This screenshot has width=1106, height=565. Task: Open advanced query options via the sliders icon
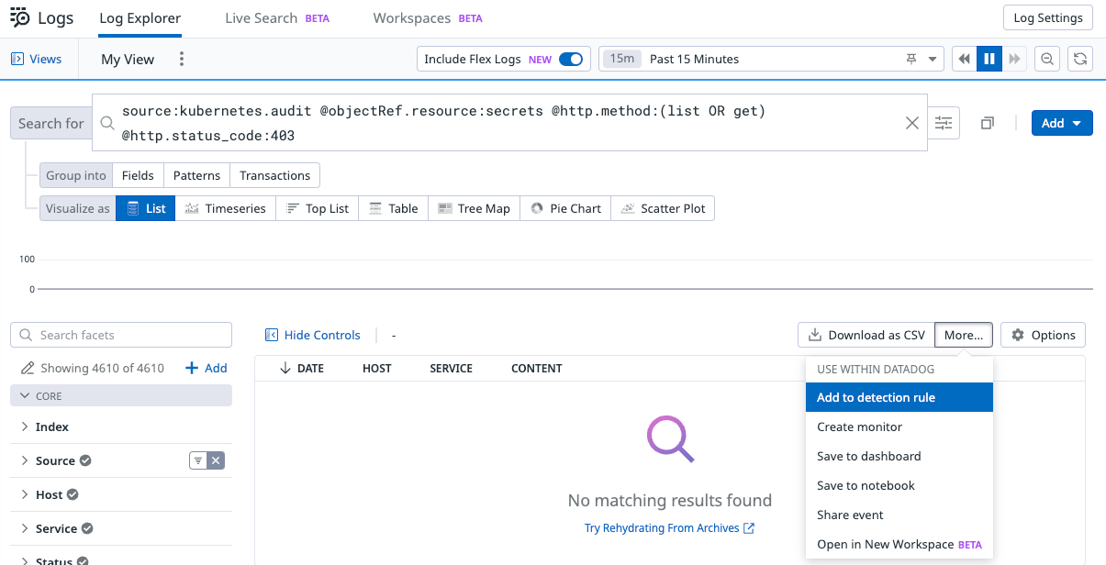coord(943,122)
